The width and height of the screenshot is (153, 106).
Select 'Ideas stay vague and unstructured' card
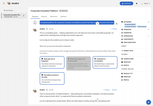[x=79, y=63]
